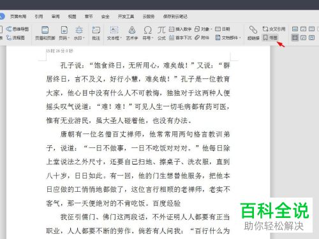
Task: Open the 书签 bookmark dialog
Action: point(270,38)
